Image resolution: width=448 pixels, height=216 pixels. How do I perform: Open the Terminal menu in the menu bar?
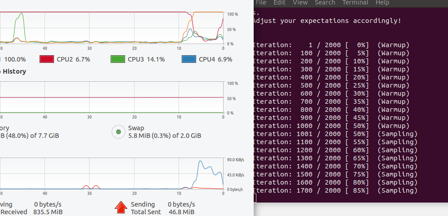355,3
